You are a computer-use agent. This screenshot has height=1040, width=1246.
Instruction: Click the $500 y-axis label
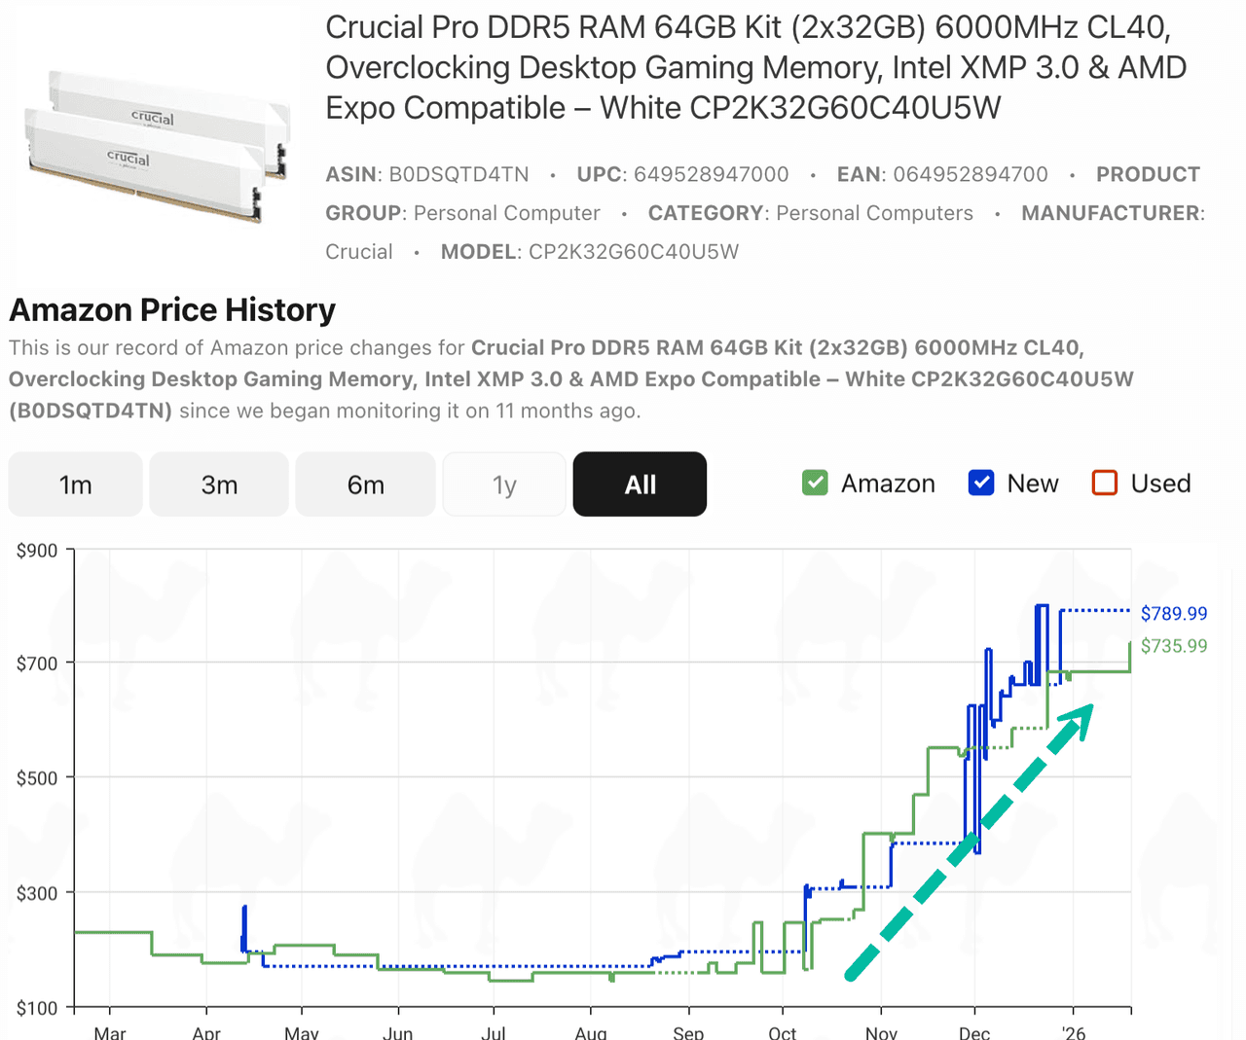point(37,778)
